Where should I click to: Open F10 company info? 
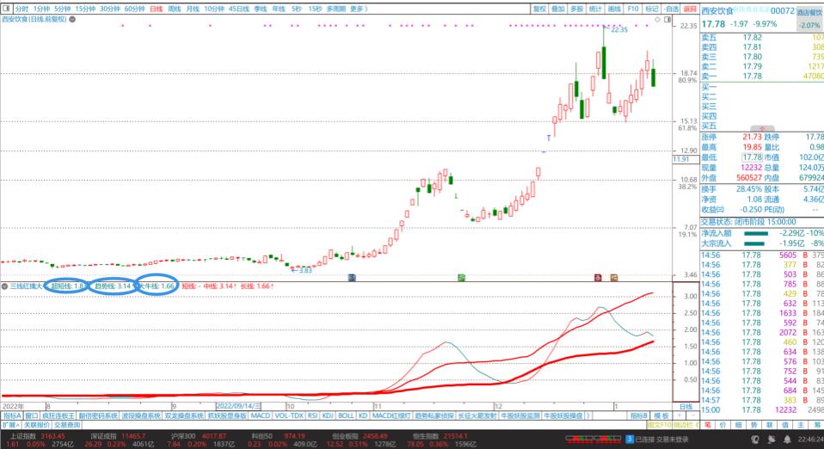click(633, 9)
